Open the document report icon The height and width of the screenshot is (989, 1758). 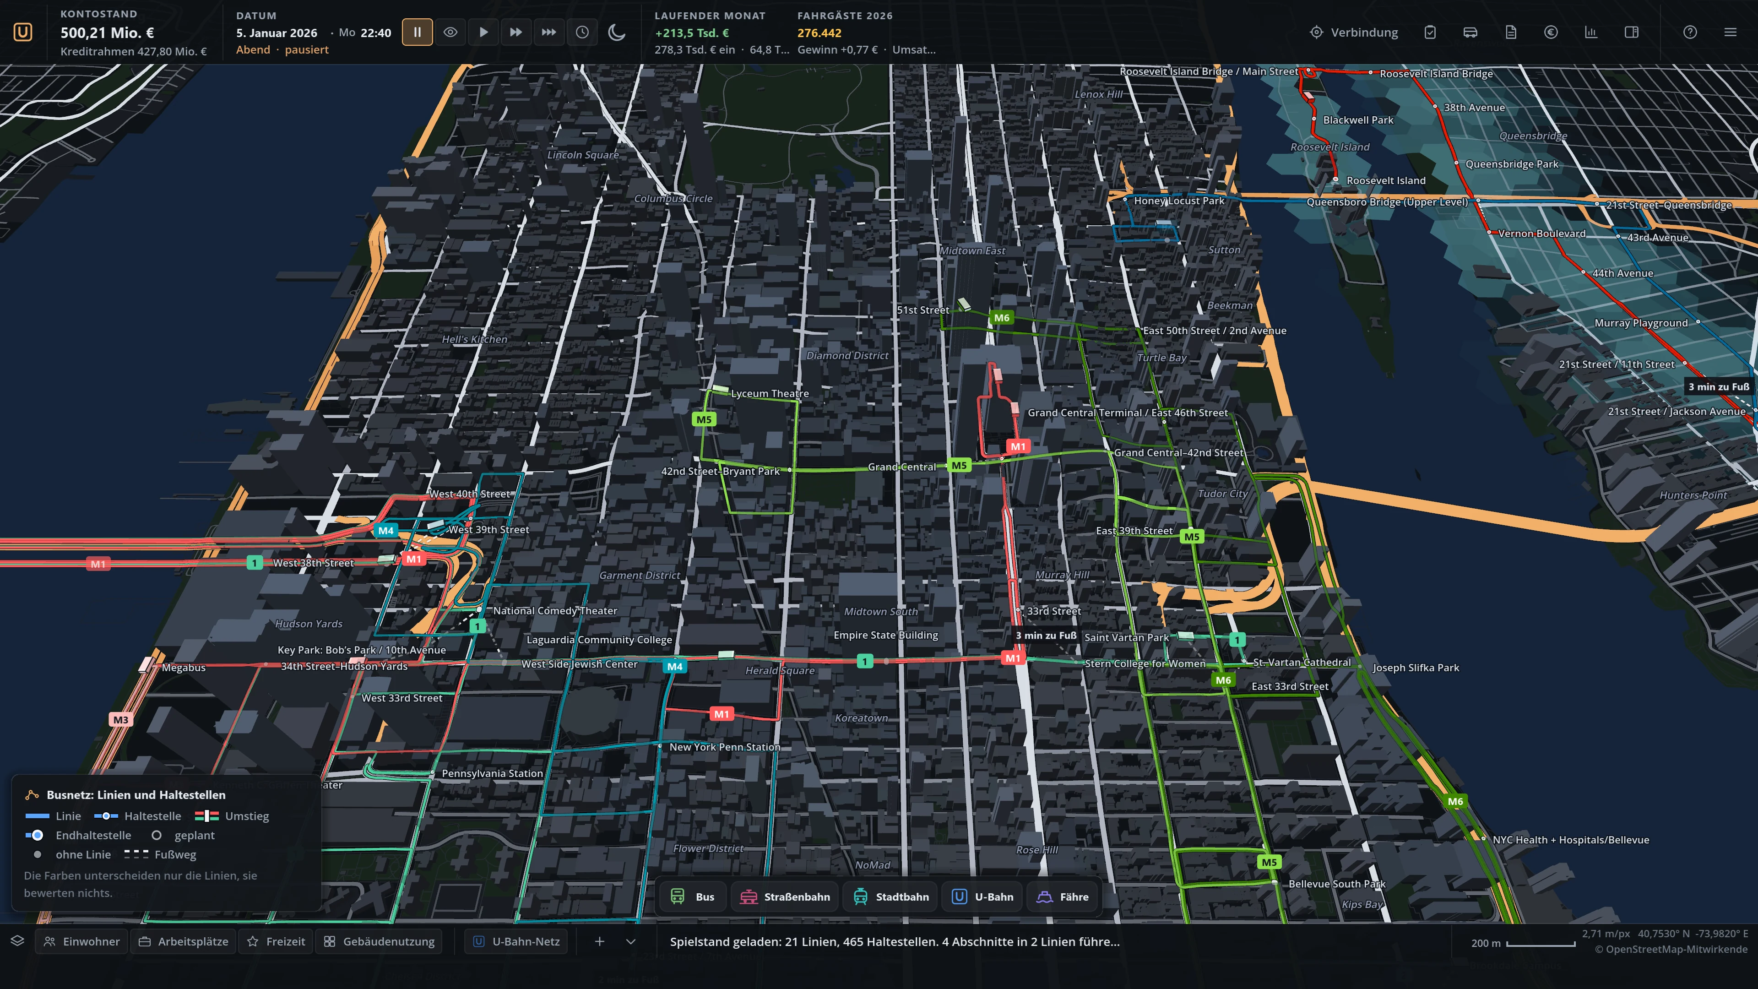tap(1511, 32)
